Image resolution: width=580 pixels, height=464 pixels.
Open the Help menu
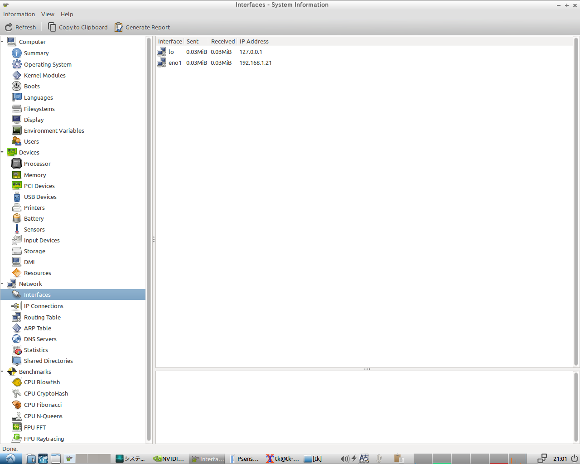[67, 14]
